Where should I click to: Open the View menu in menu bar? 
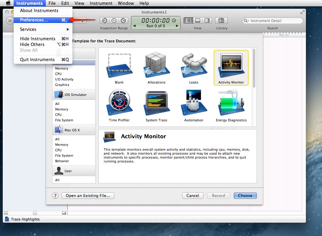tap(79, 3)
